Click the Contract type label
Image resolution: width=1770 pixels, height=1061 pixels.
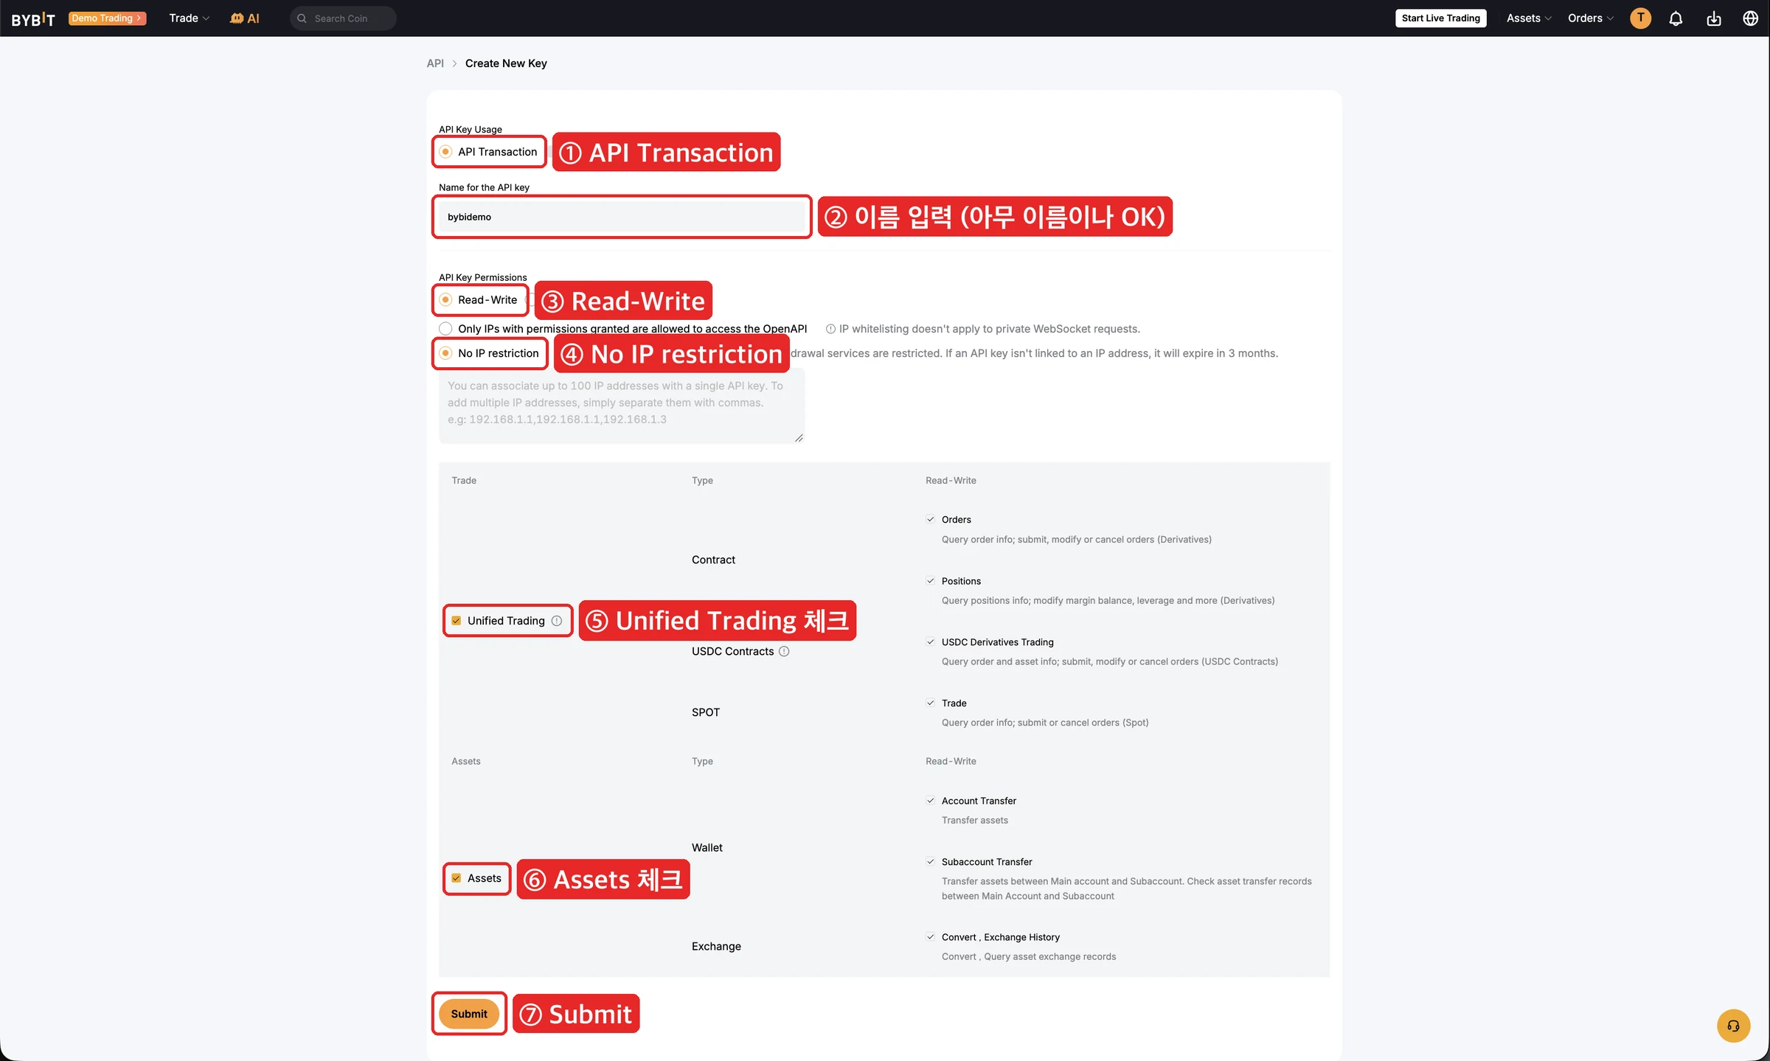point(713,560)
